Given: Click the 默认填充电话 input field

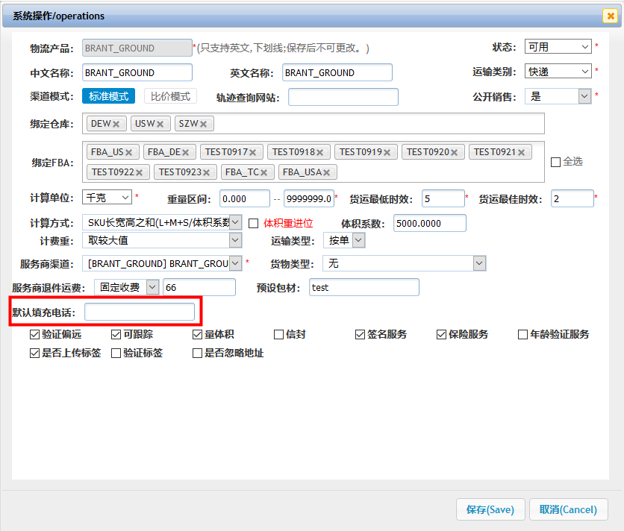Looking at the screenshot, I should (x=140, y=312).
